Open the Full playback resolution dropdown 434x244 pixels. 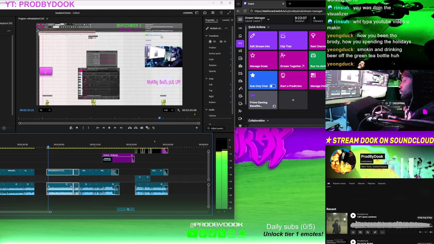coord(169,110)
